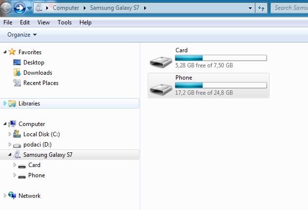Click the device icon in address bar
This screenshot has height=210, width=308.
38,8
